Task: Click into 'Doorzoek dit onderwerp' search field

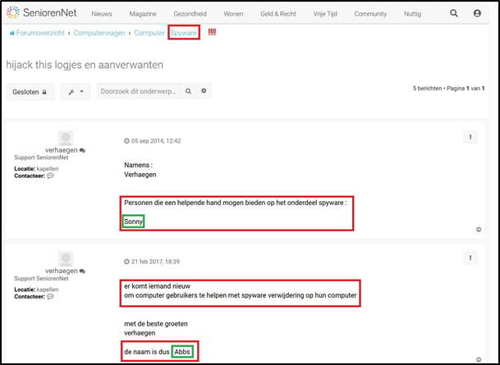Action: pos(138,91)
